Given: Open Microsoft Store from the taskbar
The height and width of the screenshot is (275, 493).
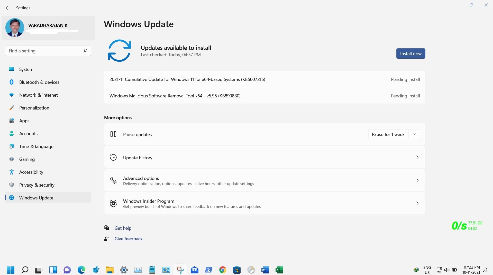Looking at the screenshot, I should [237, 270].
